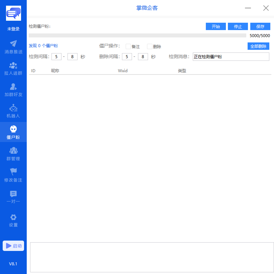Click the 未登录 login status text
The width and height of the screenshot is (274, 274).
point(13,29)
